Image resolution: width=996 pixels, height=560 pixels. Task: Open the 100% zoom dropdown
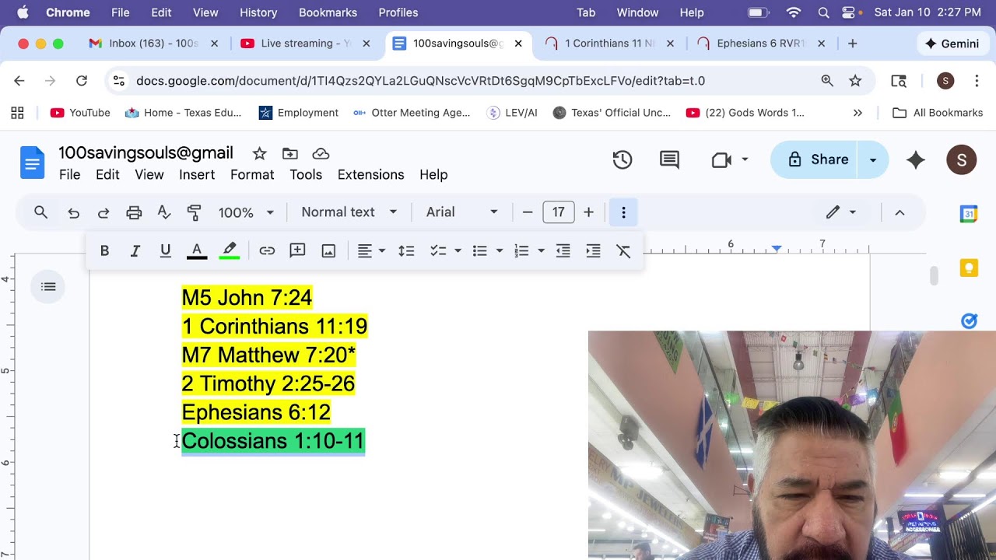(246, 212)
